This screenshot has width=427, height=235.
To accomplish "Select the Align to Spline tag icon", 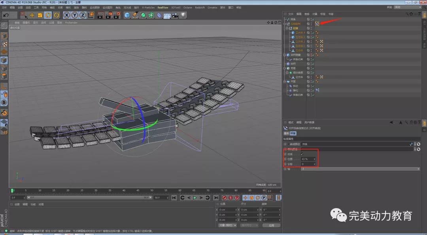I will click(x=317, y=24).
